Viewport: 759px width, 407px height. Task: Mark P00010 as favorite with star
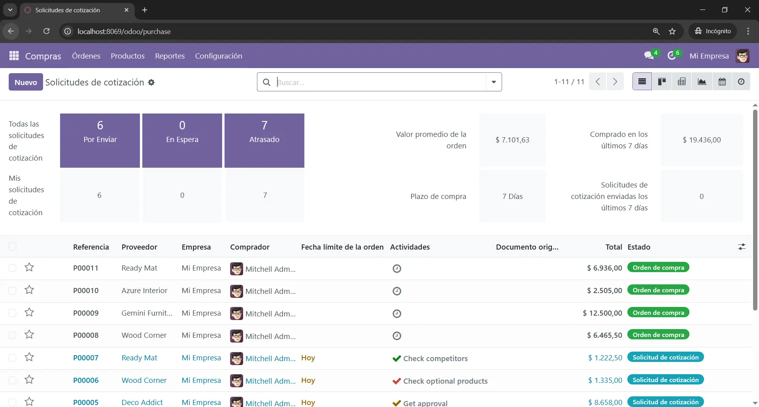click(29, 290)
